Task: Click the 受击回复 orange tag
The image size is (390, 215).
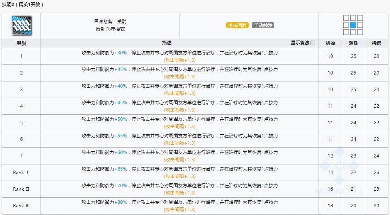Action: (x=237, y=25)
